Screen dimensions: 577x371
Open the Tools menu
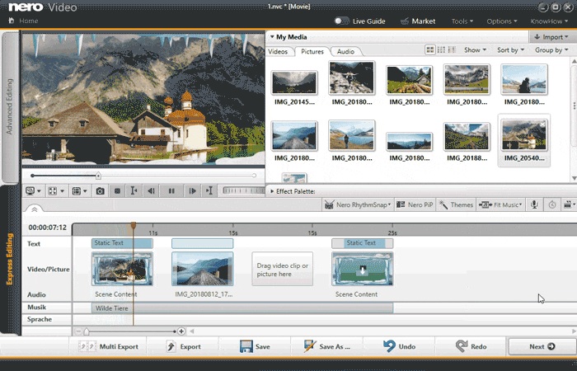(x=462, y=21)
